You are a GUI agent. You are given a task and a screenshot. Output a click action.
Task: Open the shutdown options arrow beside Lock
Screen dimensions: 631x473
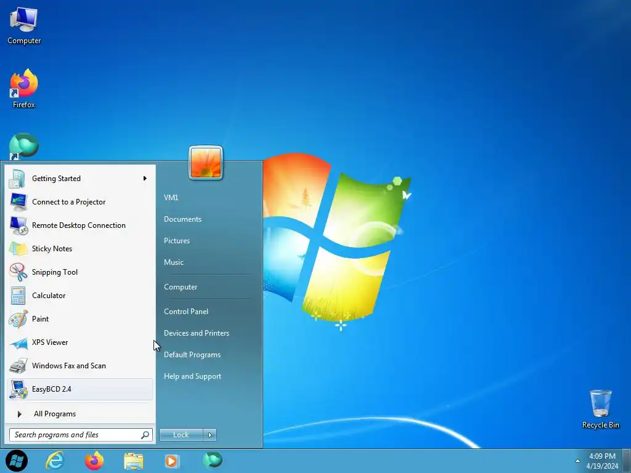point(210,435)
